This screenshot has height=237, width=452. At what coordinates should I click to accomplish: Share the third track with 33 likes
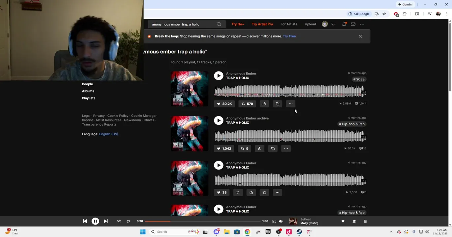coord(251,193)
